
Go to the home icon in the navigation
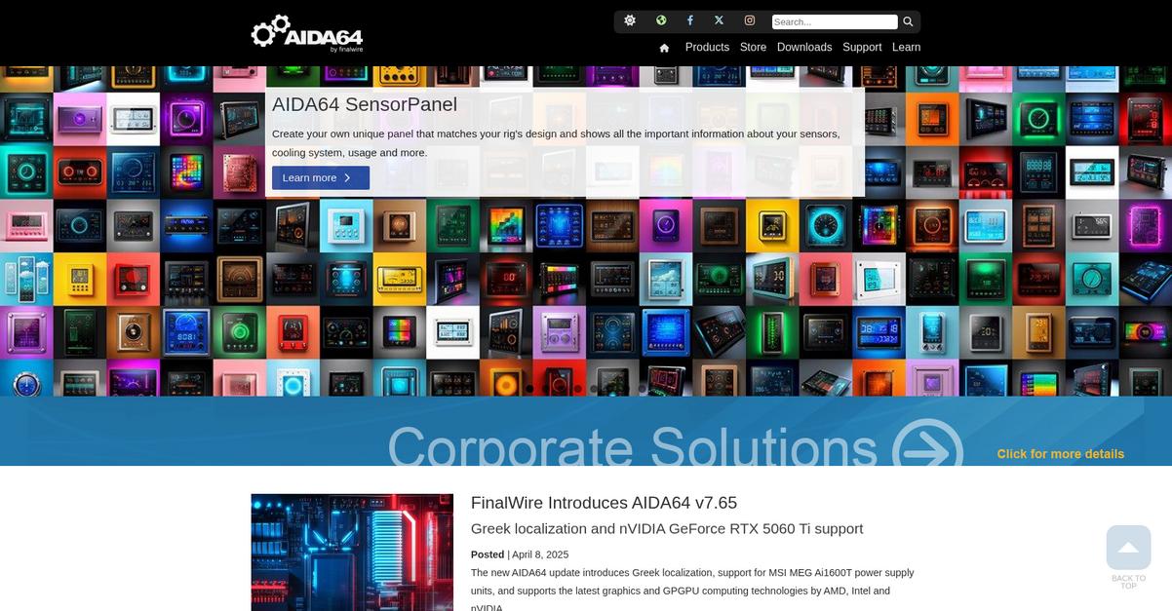(x=664, y=48)
